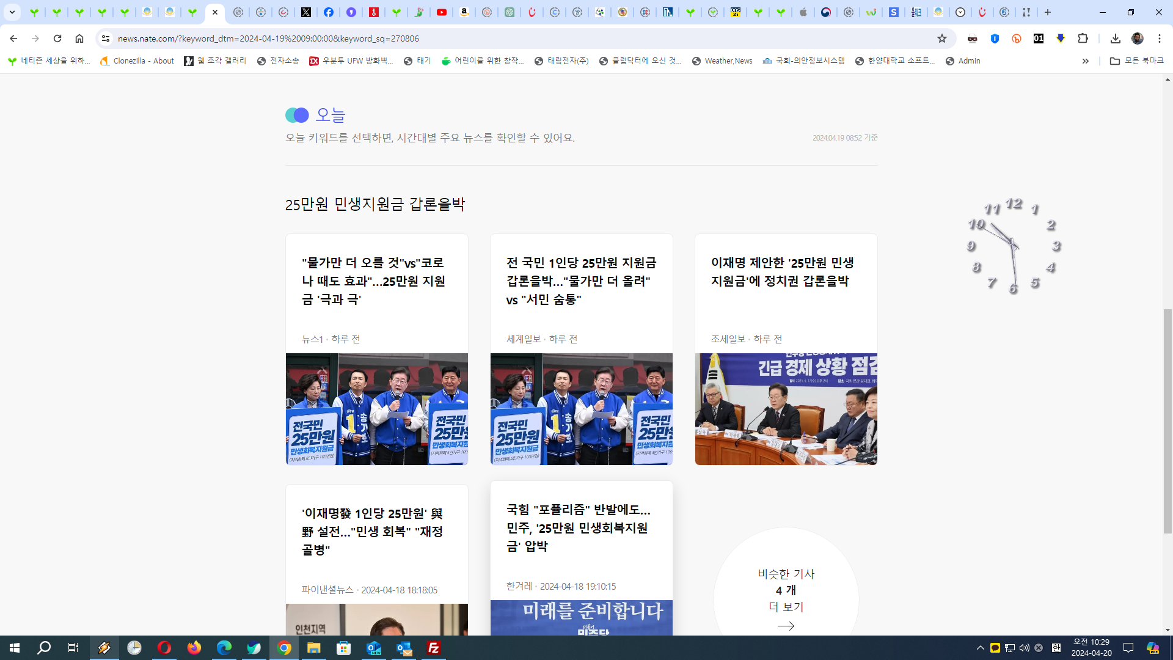The height and width of the screenshot is (660, 1173).
Task: Click the 오늘 toggle-shaped icon
Action: tap(297, 115)
